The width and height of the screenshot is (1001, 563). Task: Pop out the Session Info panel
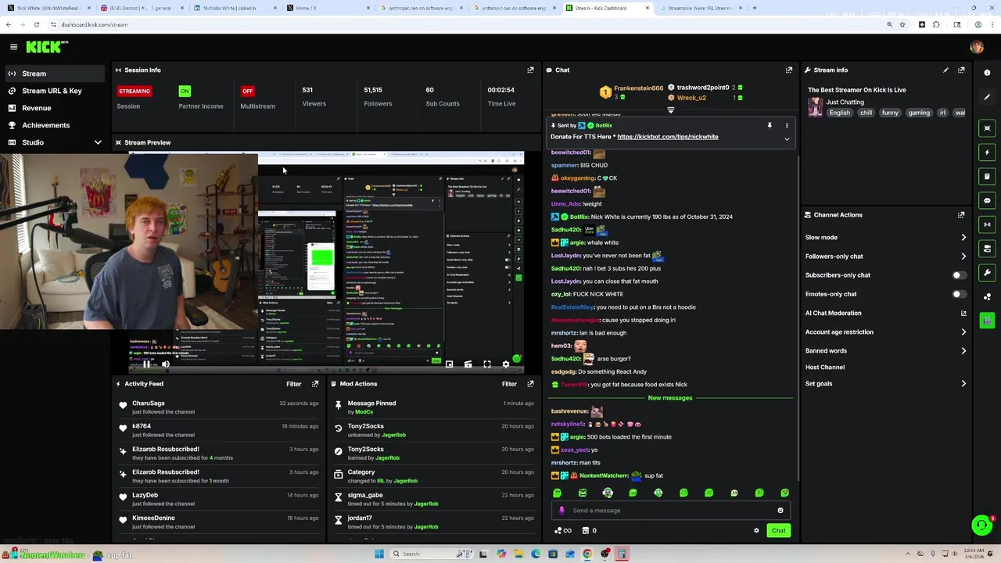click(x=530, y=70)
